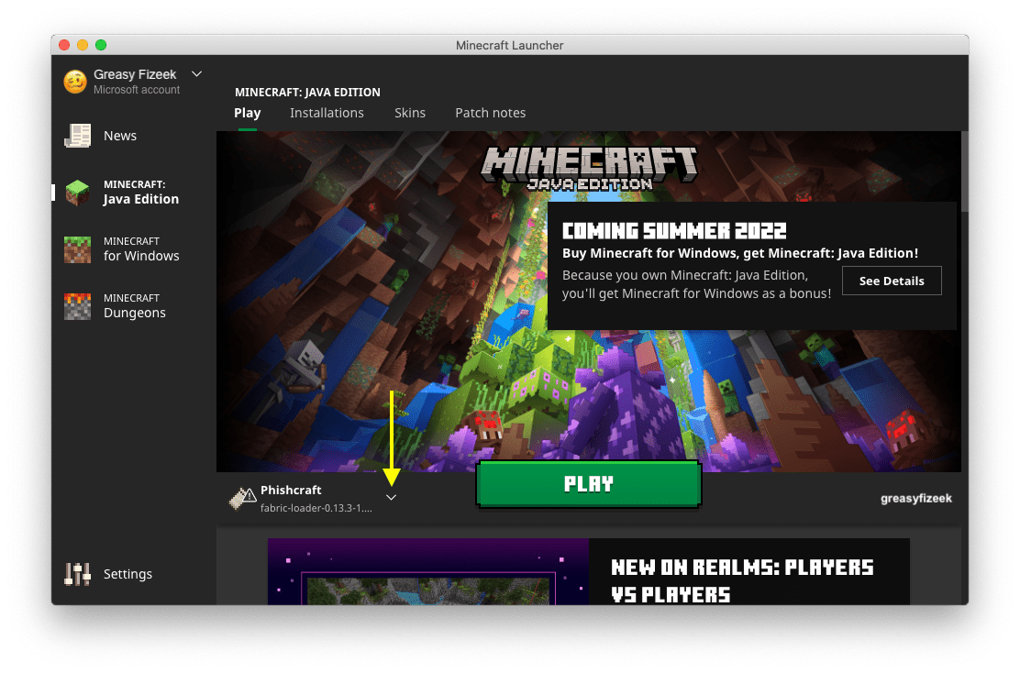Switch to the Installations tab
This screenshot has height=673, width=1020.
click(327, 113)
